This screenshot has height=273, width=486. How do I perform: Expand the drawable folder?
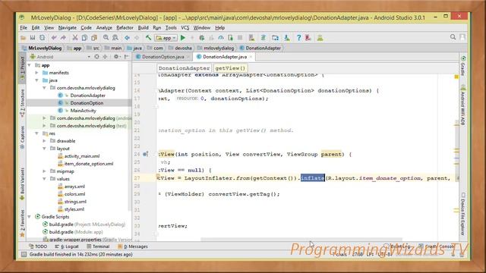[x=45, y=141]
